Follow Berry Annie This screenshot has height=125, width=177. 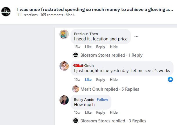102,99
